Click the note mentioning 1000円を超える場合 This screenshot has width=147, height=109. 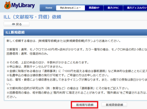click(77, 71)
